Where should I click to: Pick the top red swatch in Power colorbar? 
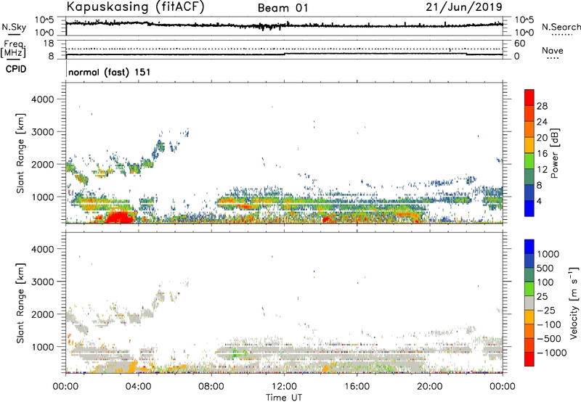pos(529,97)
